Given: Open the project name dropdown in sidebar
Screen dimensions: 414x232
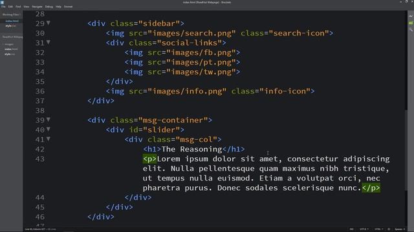Looking at the screenshot, I should (12, 37).
